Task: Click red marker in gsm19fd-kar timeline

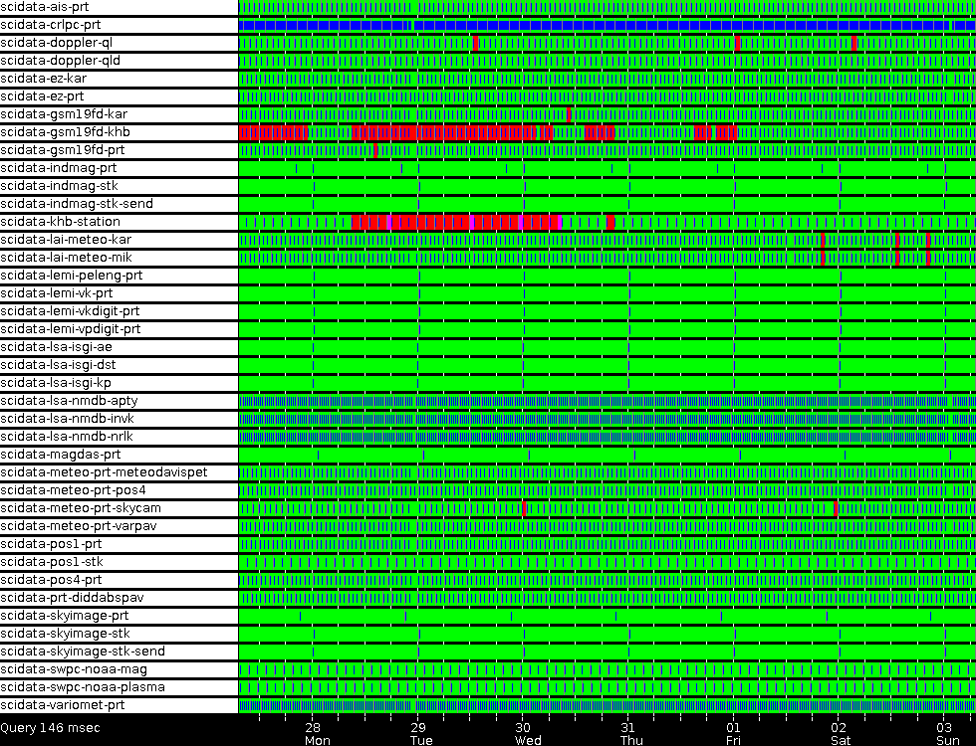Action: coord(569,114)
